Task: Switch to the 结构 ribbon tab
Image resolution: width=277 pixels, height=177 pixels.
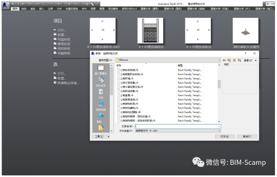Action: pyautogui.click(x=24, y=8)
